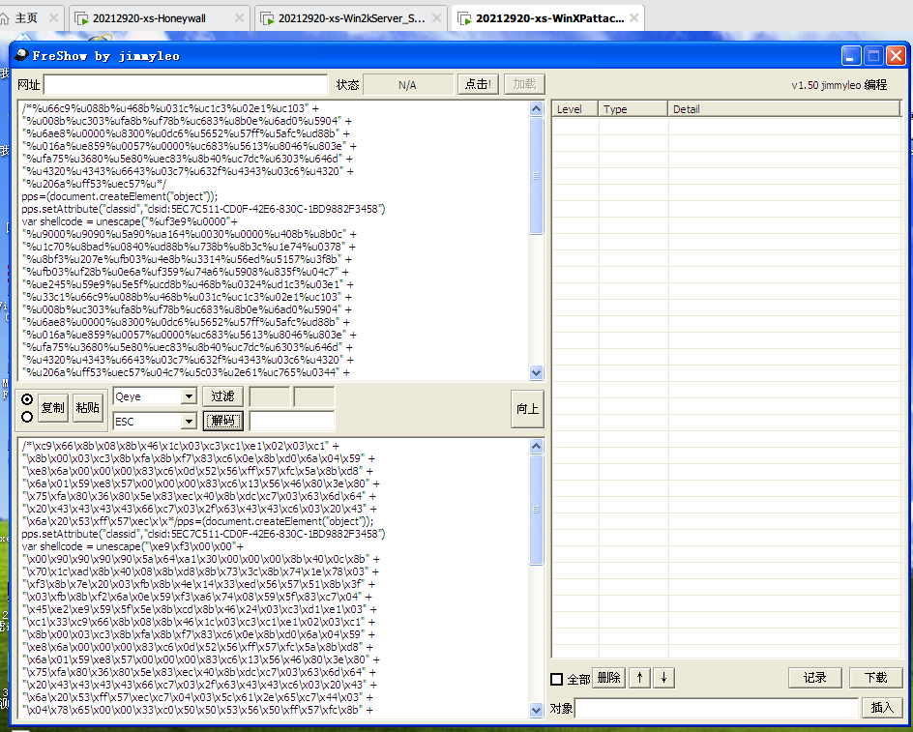Click the 解码 decode button

coord(223,421)
